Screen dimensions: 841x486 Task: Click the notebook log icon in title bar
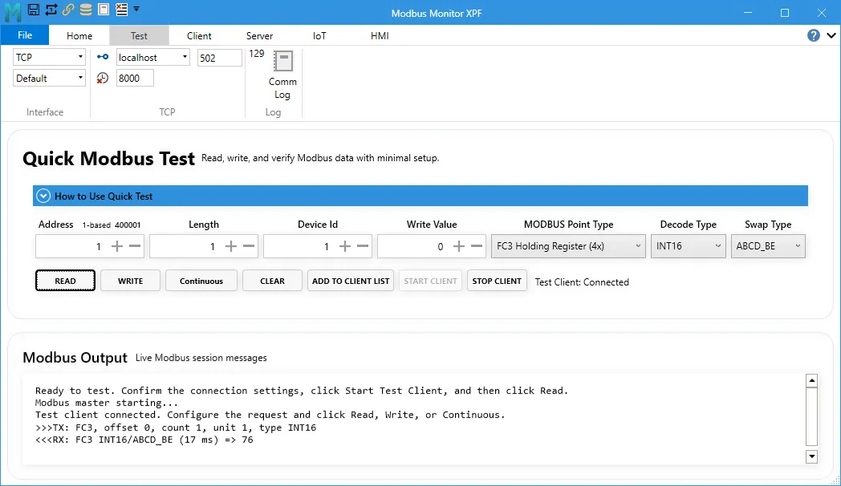point(104,9)
